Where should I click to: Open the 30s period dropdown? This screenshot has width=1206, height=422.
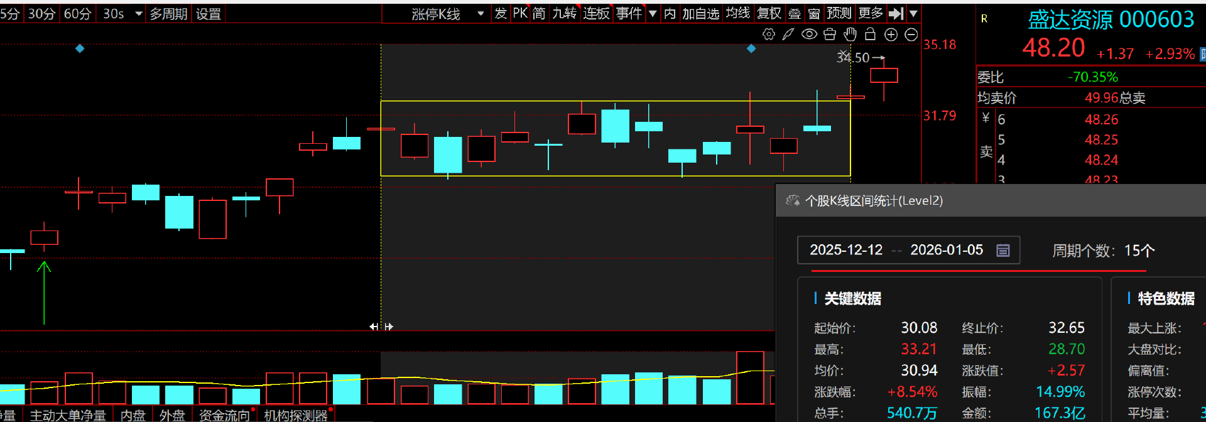click(x=138, y=13)
